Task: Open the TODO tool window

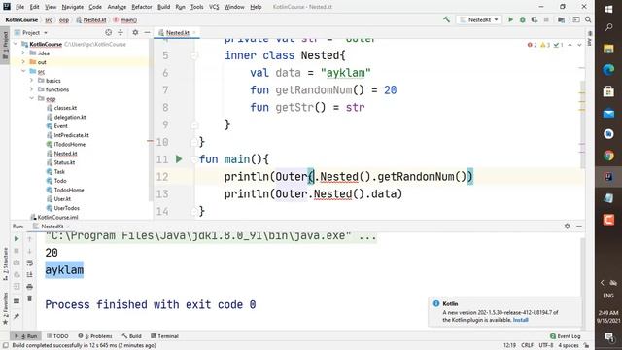Action: click(x=57, y=336)
